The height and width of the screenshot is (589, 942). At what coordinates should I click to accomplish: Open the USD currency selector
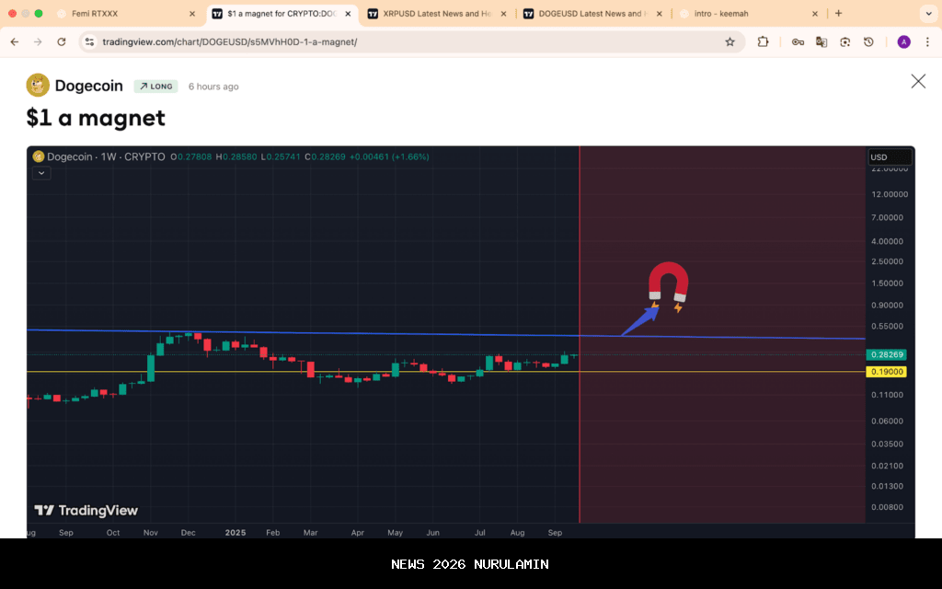(x=890, y=157)
